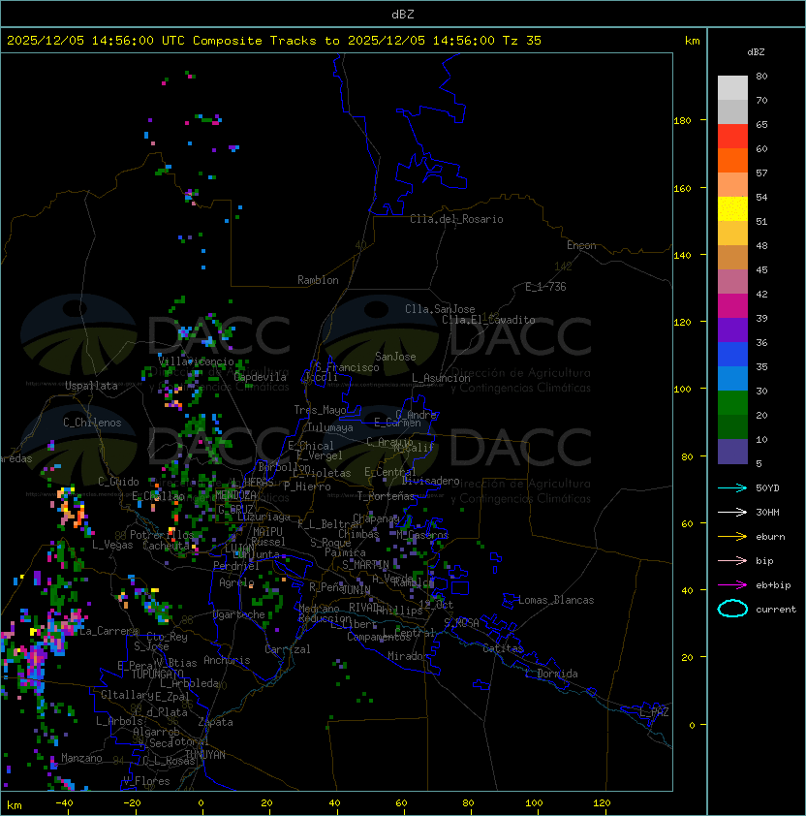Screen dimensions: 806x816
Task: Click the 'Catitas' map label
Action: pyautogui.click(x=503, y=648)
